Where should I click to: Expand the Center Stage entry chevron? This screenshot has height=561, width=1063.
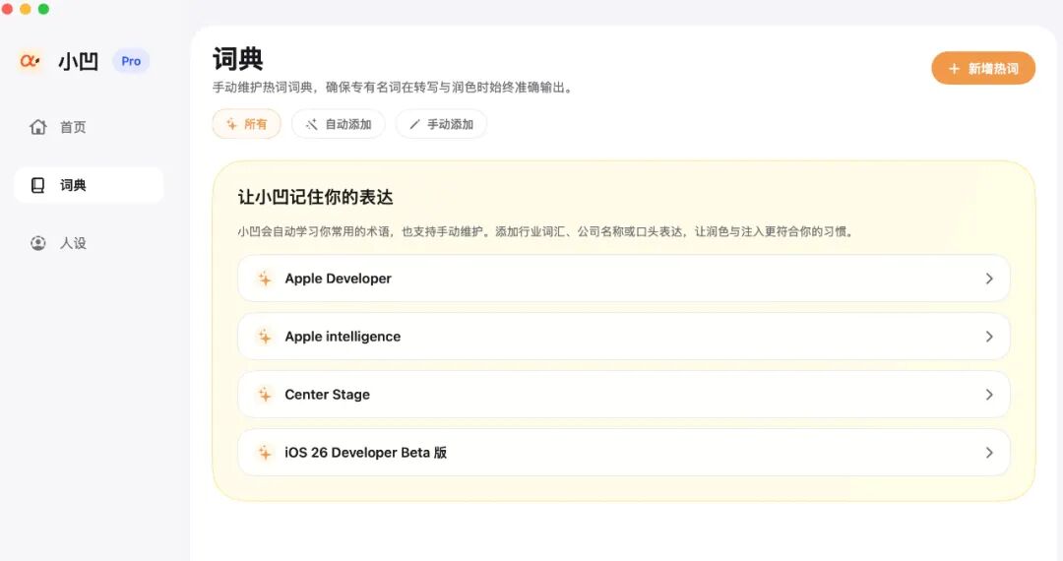989,395
